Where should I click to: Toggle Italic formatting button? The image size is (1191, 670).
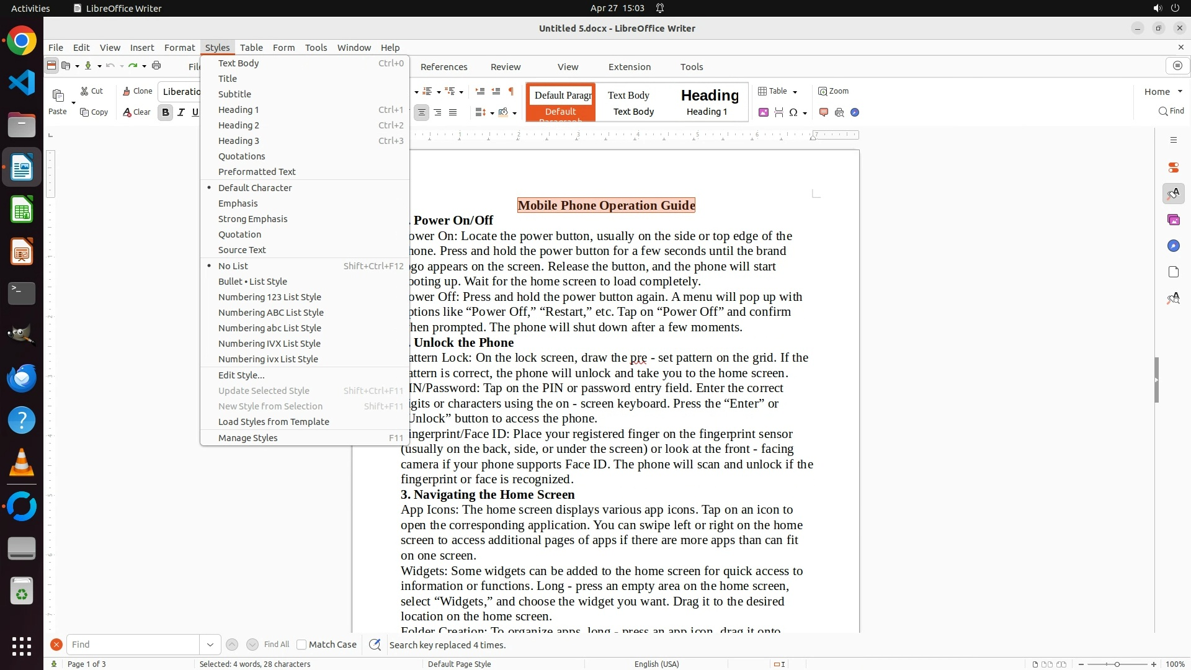(181, 112)
